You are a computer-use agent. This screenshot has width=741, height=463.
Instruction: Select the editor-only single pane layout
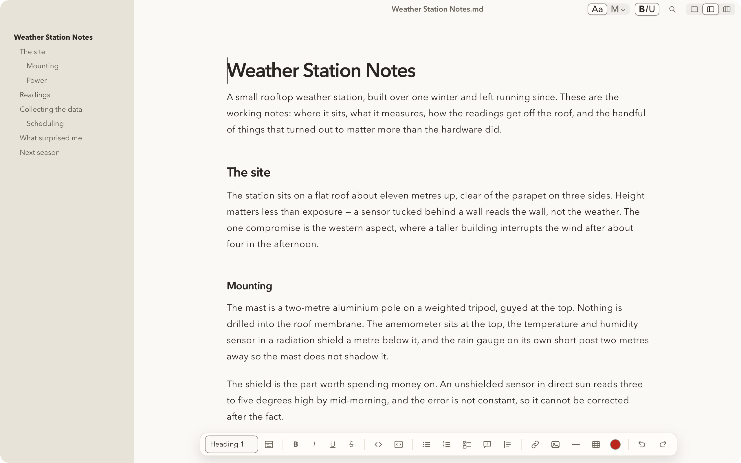694,9
